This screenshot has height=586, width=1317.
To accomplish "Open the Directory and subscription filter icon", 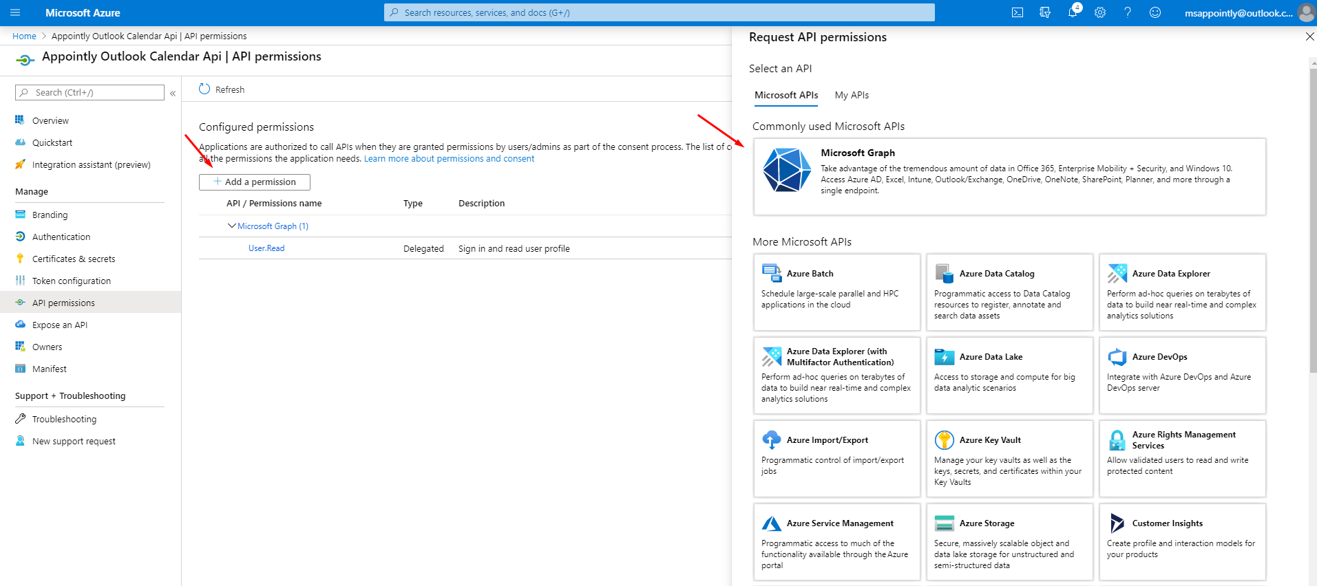I will click(1045, 12).
